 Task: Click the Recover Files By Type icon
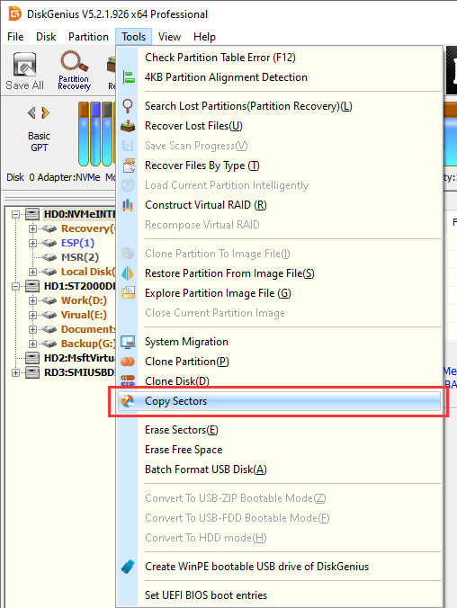pyautogui.click(x=129, y=165)
